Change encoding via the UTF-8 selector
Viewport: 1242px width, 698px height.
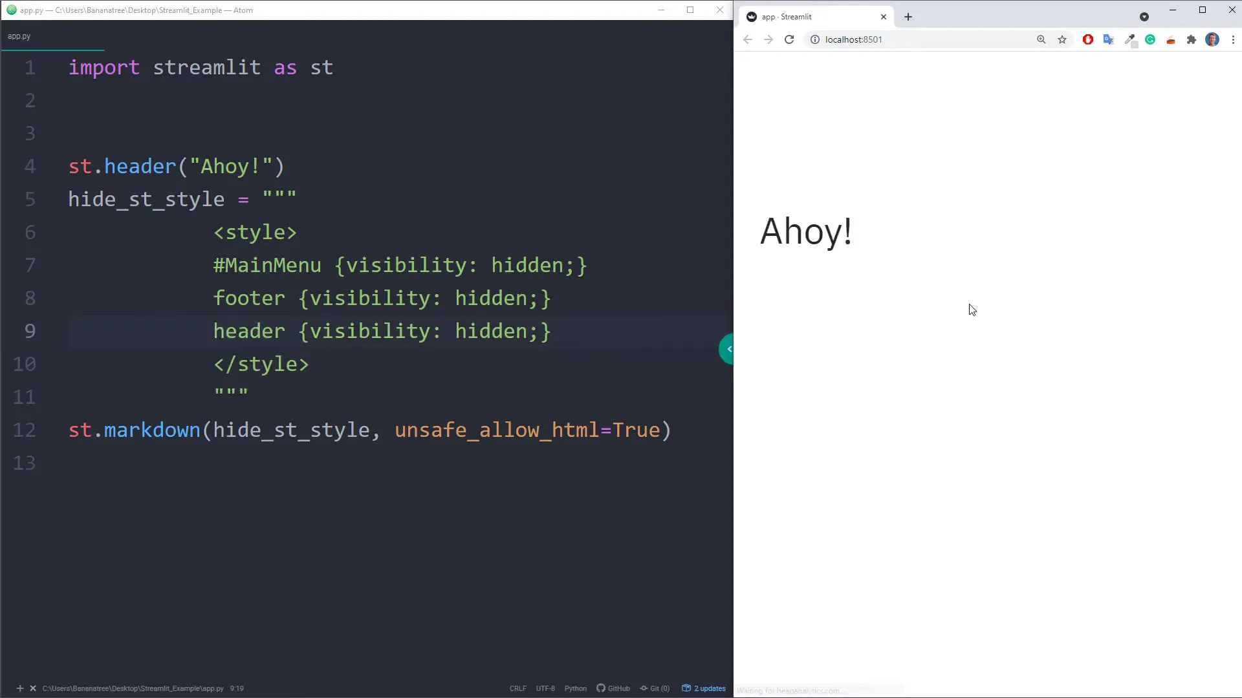(545, 688)
